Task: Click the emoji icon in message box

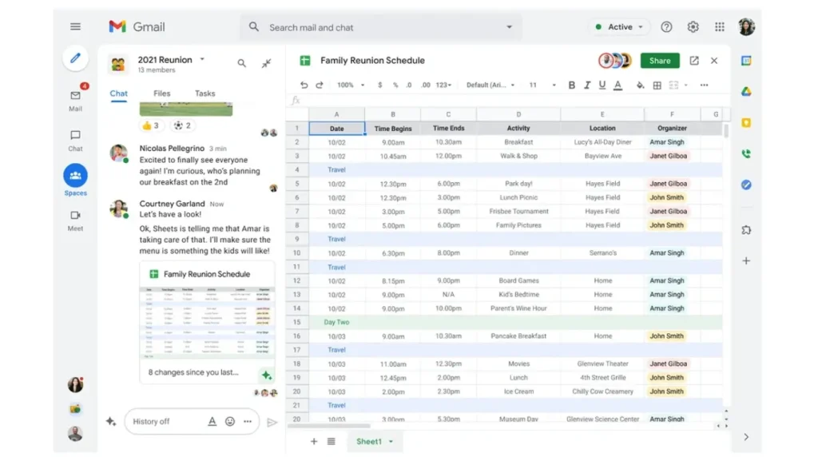Action: 230,422
